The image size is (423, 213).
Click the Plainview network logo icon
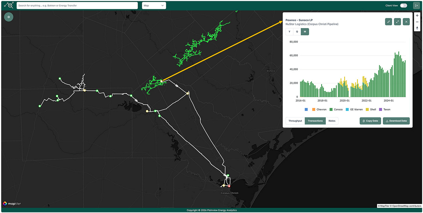point(9,5)
